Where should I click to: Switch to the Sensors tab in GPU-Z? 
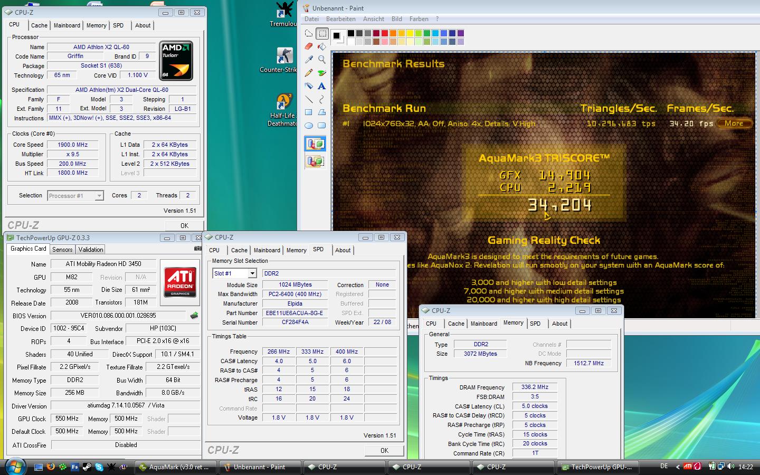(x=62, y=250)
